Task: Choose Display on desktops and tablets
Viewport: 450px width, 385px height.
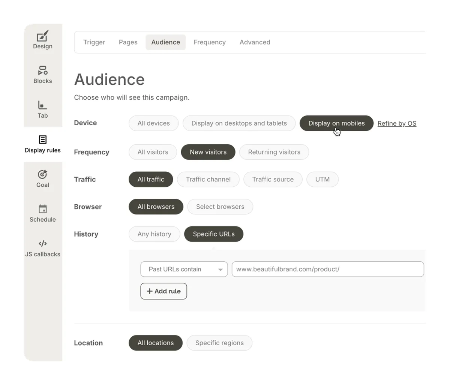Action: (239, 123)
